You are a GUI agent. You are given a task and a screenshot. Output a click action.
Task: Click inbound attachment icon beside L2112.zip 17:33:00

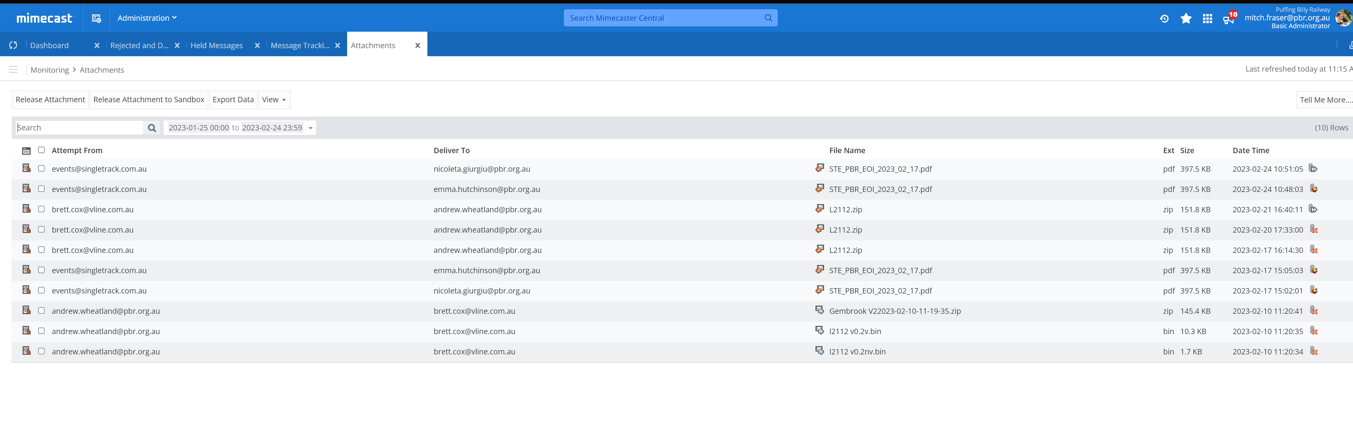click(819, 229)
